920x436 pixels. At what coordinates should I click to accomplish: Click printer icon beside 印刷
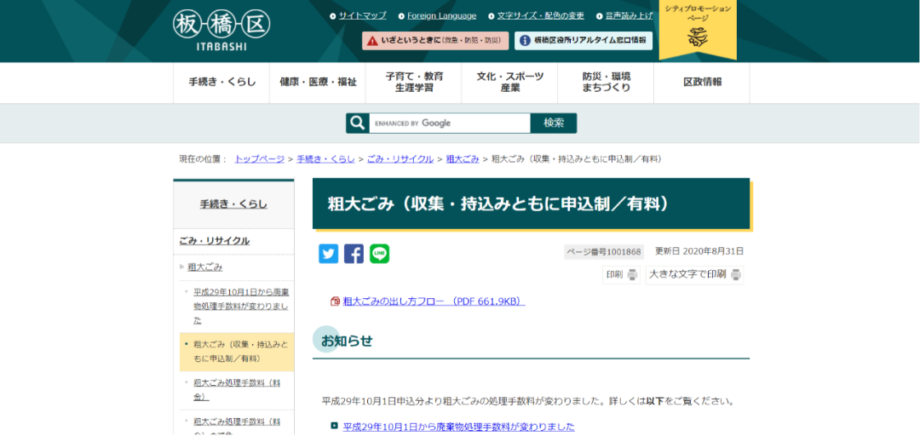[x=632, y=274]
